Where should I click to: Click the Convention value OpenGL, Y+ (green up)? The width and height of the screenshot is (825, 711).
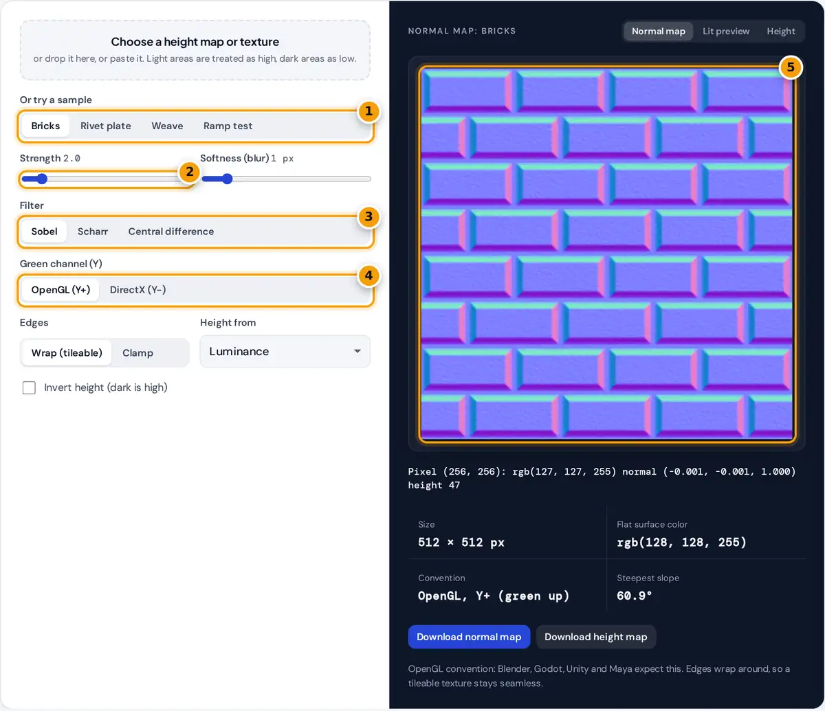click(494, 596)
